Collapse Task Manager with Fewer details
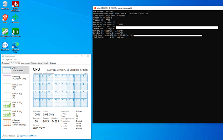 point(10,136)
